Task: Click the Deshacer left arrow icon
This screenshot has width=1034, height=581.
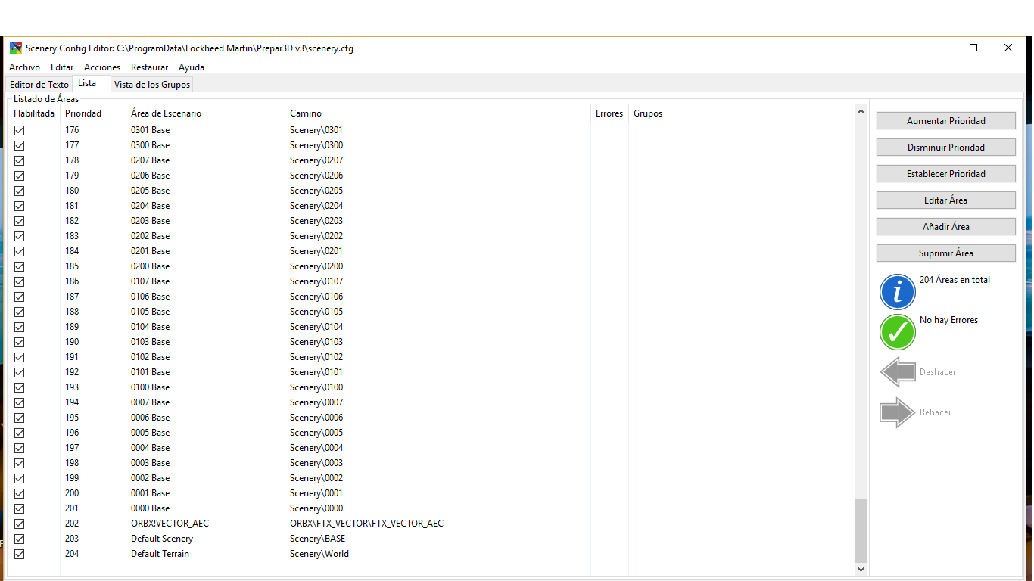Action: [898, 372]
